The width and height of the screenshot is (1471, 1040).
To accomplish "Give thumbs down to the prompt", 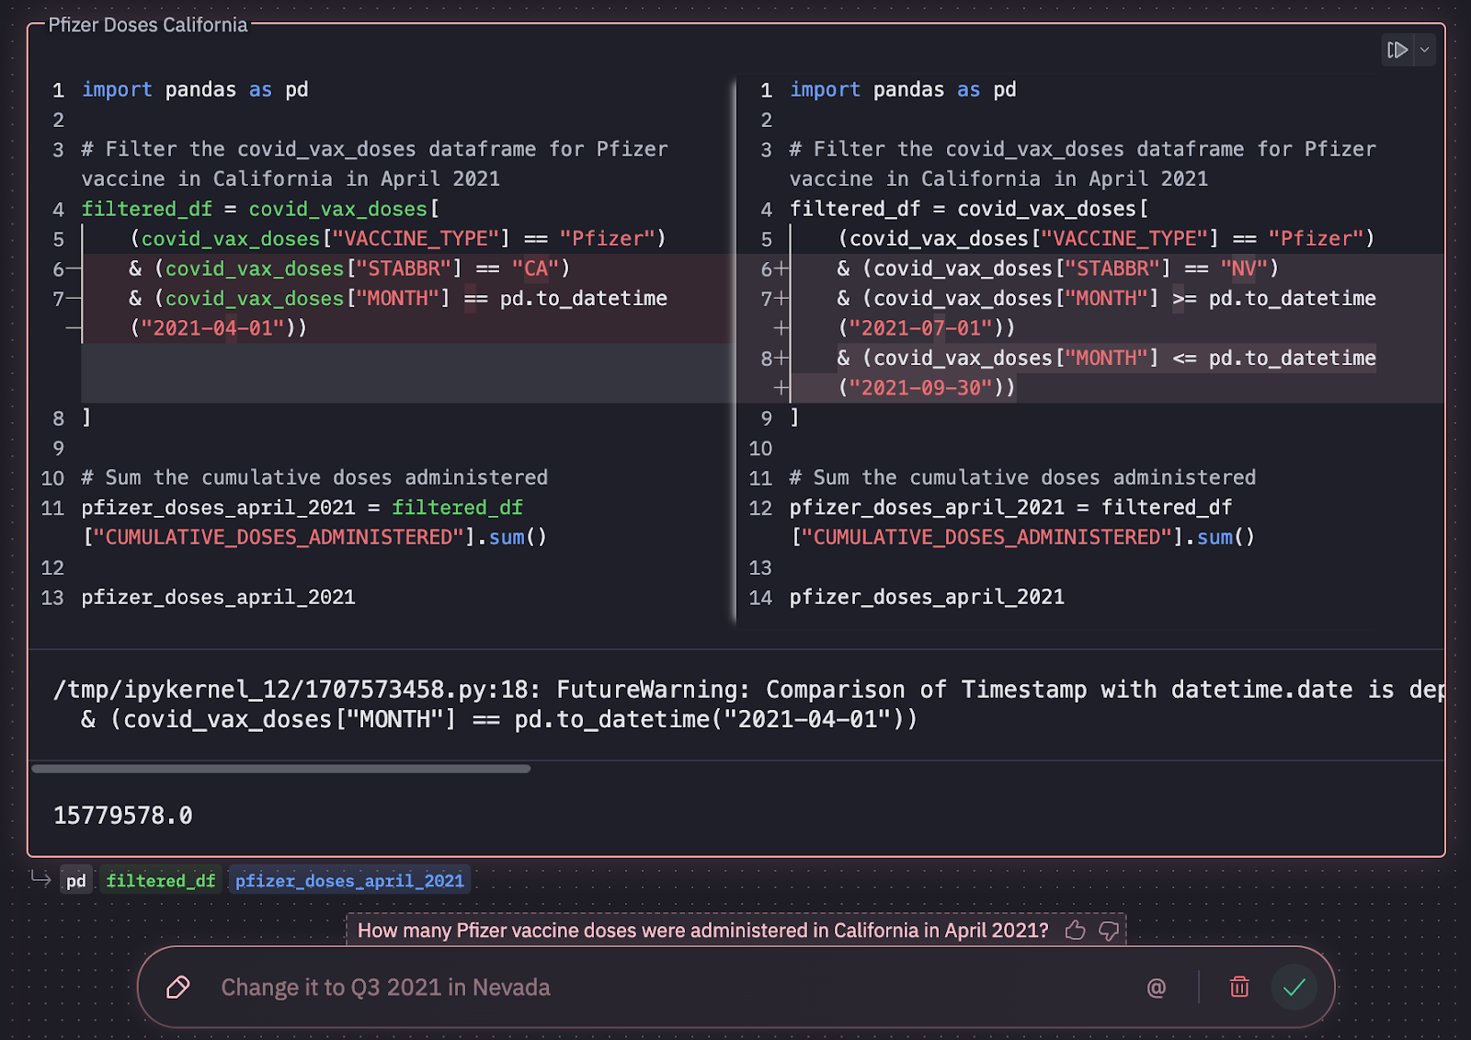I will [1109, 931].
